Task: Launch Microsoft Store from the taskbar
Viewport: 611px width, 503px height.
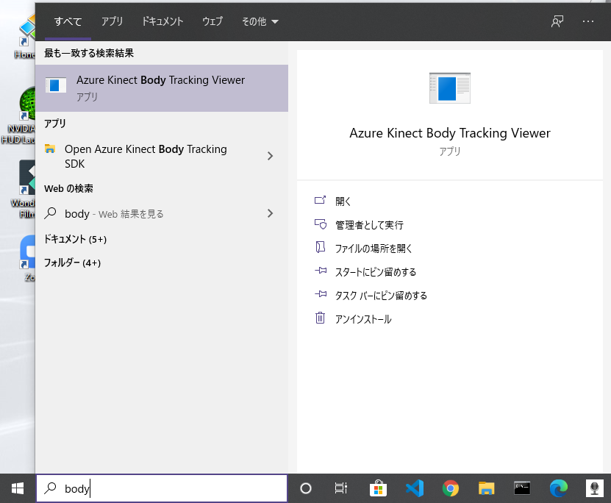Action: (378, 488)
